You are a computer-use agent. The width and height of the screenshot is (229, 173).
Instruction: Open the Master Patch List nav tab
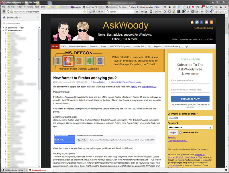point(142,46)
